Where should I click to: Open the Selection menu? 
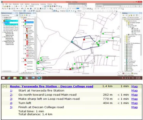(27, 4)
